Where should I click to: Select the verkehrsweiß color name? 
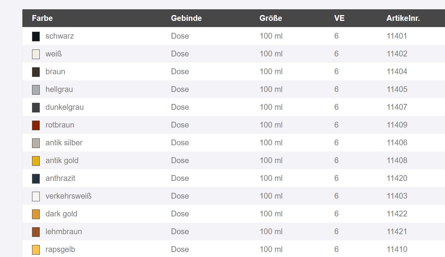(68, 196)
